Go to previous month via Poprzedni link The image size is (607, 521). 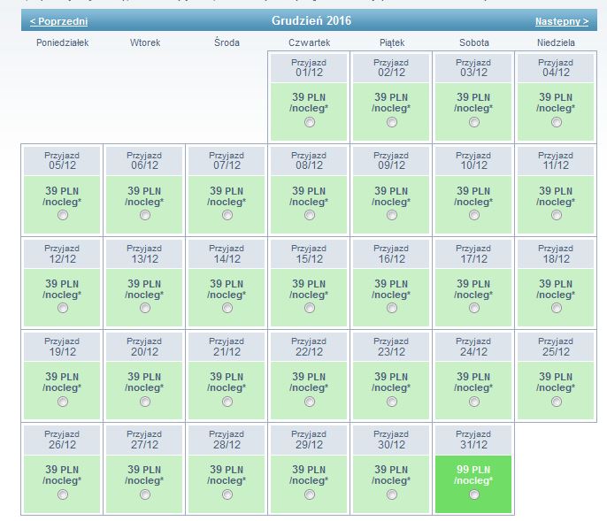58,21
